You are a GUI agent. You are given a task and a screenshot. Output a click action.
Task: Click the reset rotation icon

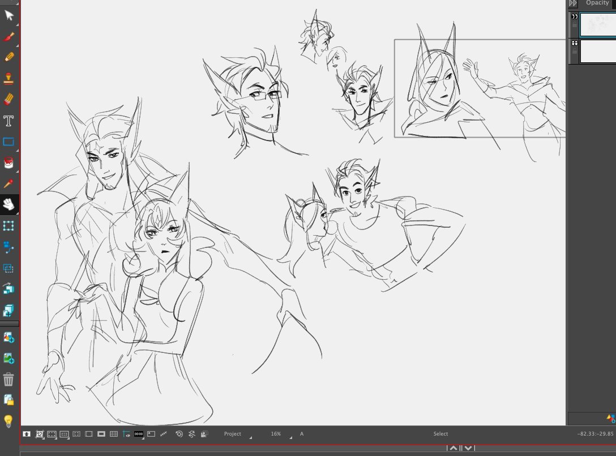point(179,434)
